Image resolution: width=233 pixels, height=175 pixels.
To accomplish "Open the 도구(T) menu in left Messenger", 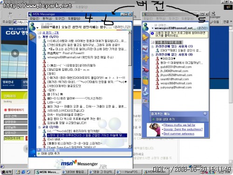I will [60, 19].
